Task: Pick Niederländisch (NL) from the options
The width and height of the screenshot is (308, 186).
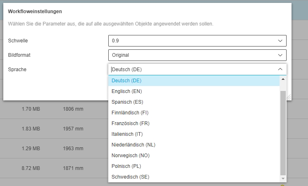Action: coord(133,145)
